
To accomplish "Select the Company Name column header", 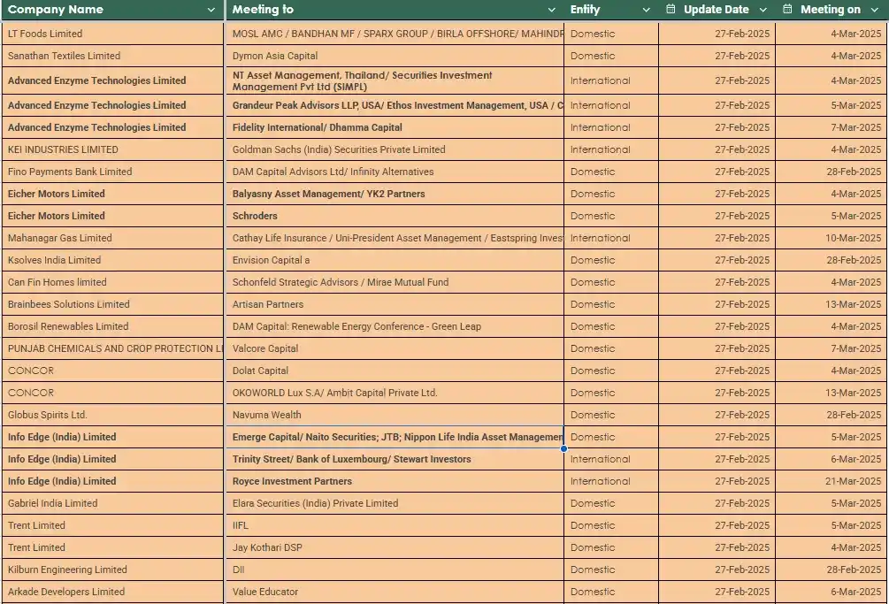I will [x=112, y=10].
